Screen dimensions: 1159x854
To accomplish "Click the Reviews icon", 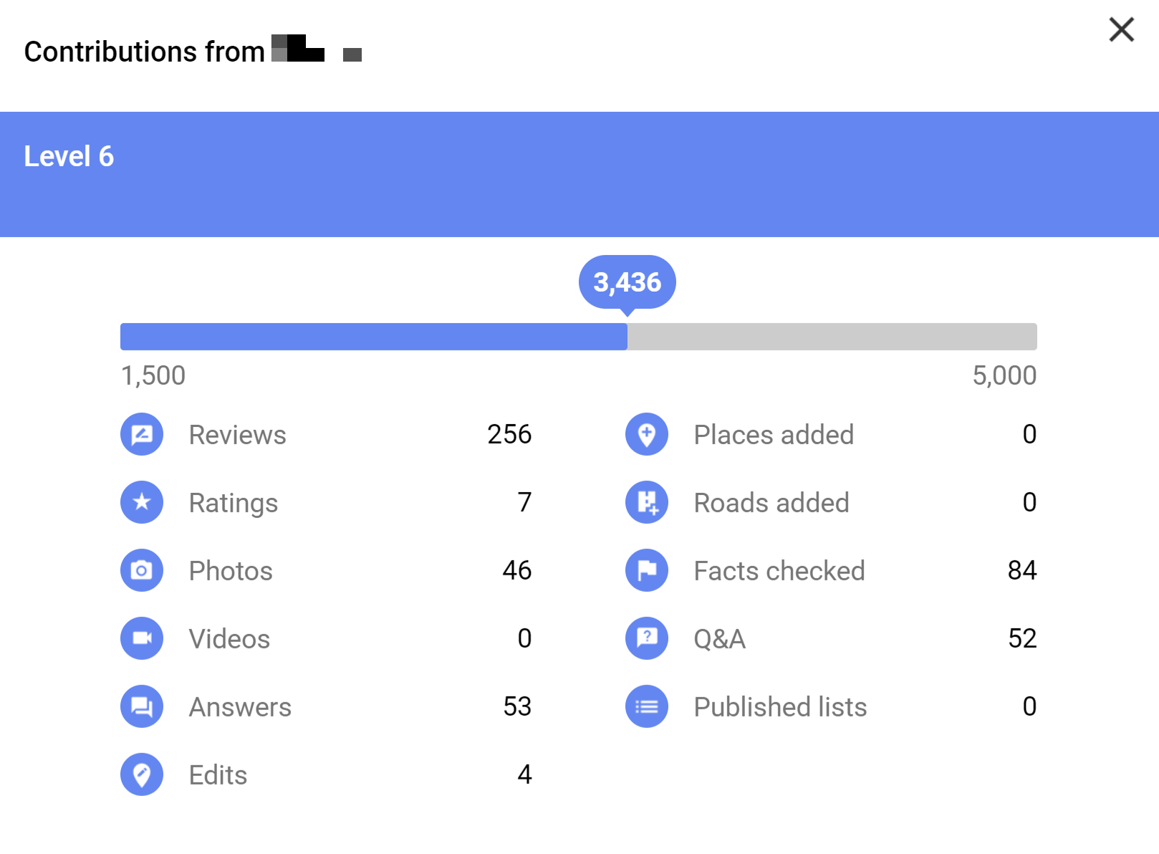I will (141, 434).
